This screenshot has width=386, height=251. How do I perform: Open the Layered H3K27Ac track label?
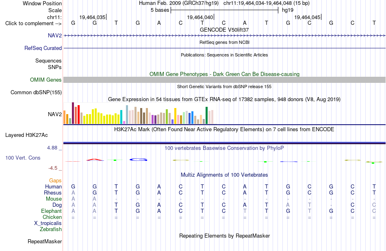coord(26,135)
